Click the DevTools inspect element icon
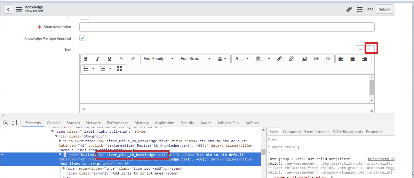The width and height of the screenshot is (414, 178). tap(5, 122)
